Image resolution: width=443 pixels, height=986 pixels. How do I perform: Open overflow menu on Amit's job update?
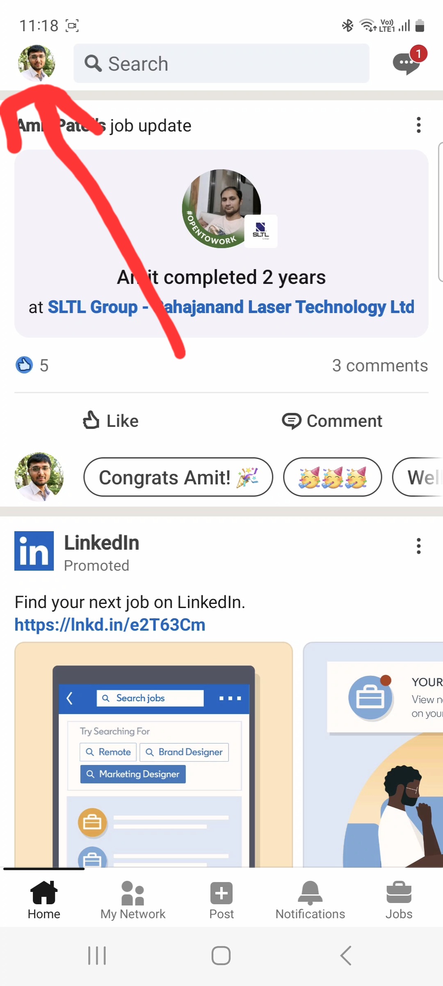(418, 124)
